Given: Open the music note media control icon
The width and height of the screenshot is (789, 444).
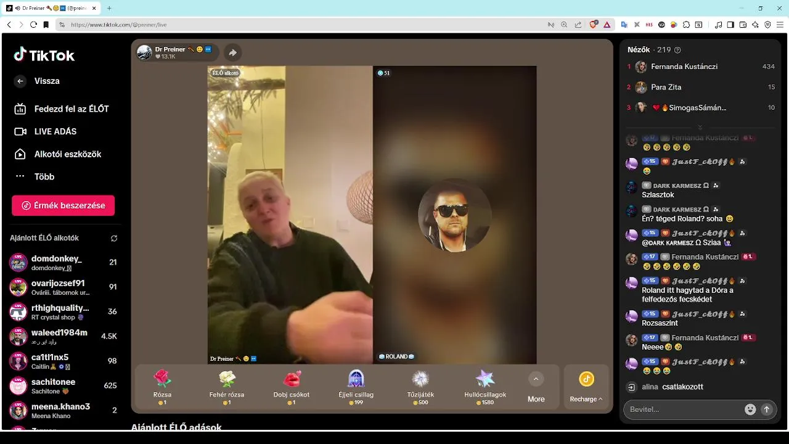Looking at the screenshot, I should [x=718, y=25].
